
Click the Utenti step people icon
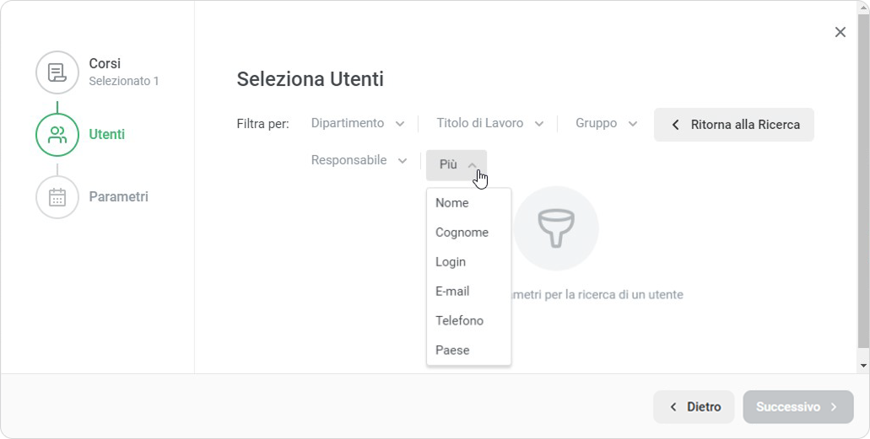57,135
